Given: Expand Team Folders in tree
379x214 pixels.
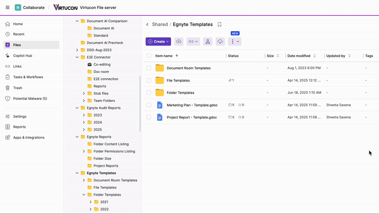Looking at the screenshot, I should click(x=84, y=101).
